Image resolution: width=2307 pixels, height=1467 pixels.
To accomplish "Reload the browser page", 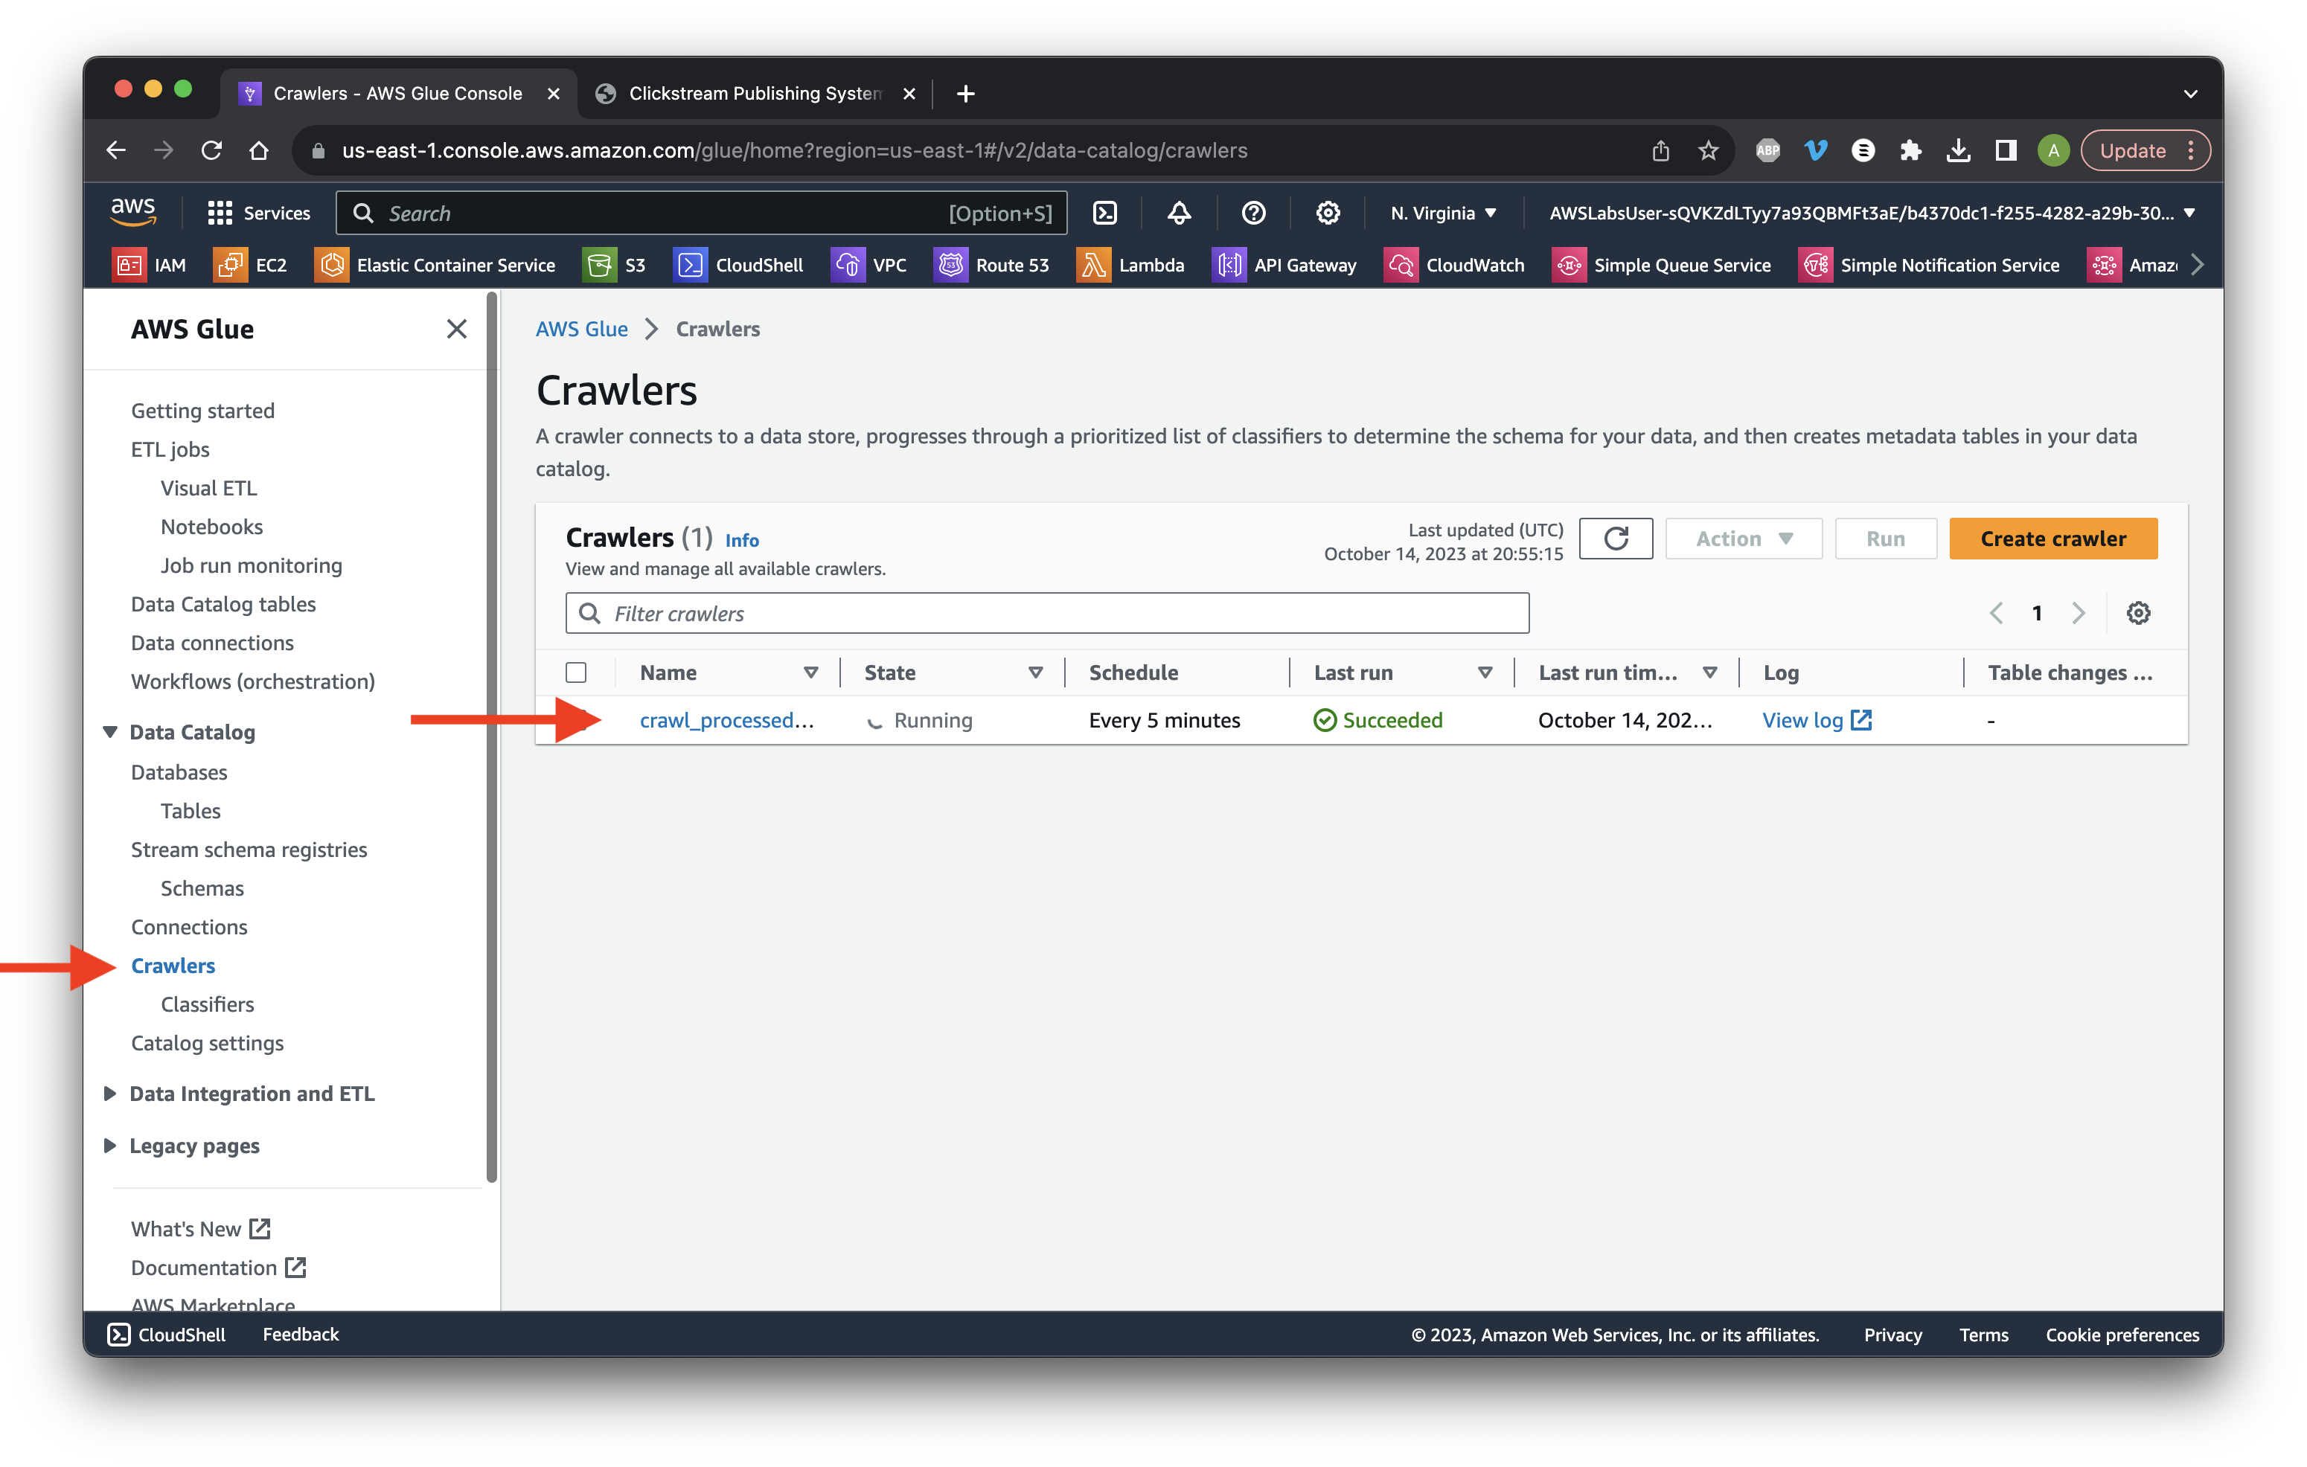I will [x=212, y=150].
